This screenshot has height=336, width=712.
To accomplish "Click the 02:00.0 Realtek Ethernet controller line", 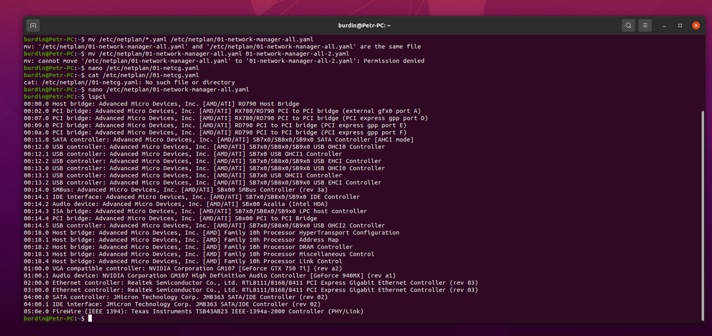I will tap(251, 283).
